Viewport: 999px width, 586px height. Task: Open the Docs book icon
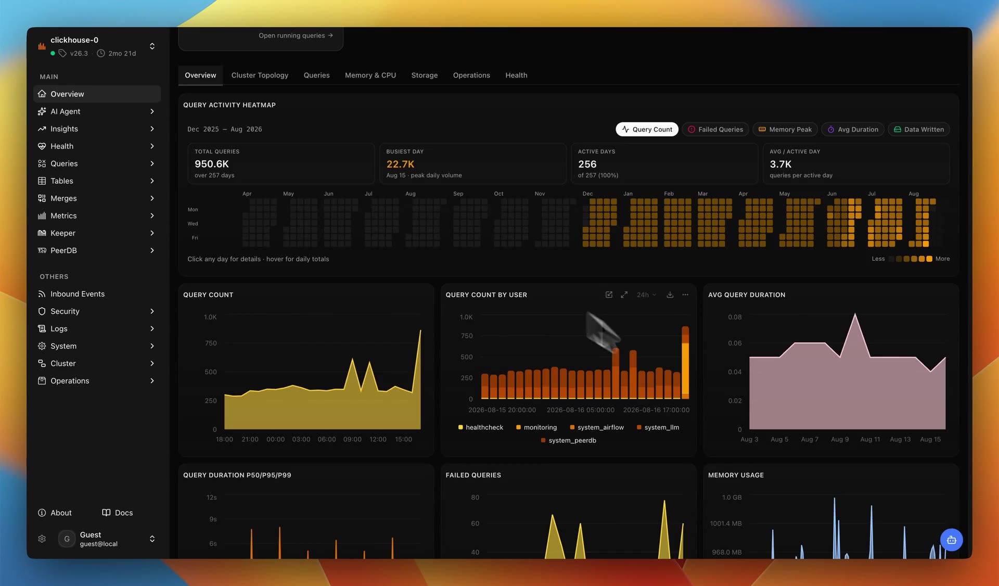pyautogui.click(x=106, y=513)
